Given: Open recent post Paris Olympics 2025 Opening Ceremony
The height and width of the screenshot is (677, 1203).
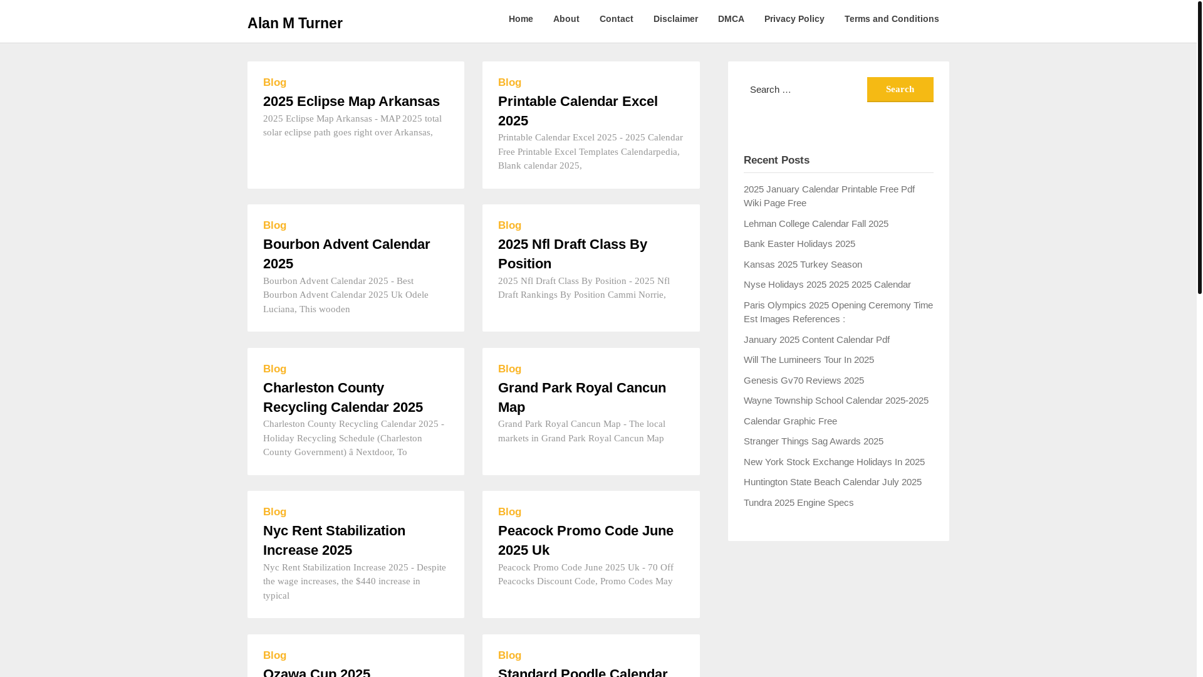Looking at the screenshot, I should (838, 312).
